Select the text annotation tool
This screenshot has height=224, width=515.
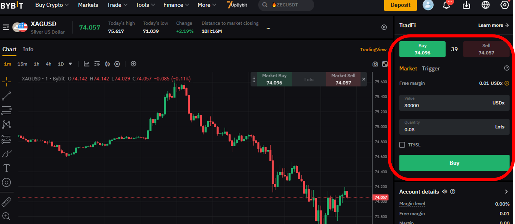pyautogui.click(x=6, y=168)
